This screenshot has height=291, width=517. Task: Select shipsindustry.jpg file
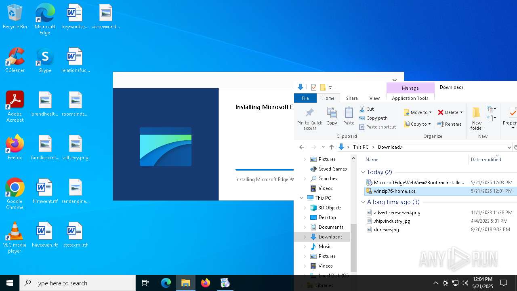pyautogui.click(x=392, y=221)
